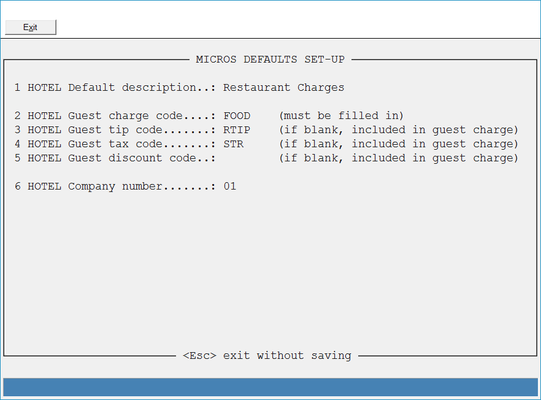Select the Restaurant Charges description value
Screen dimensions: 541x400
click(x=283, y=88)
